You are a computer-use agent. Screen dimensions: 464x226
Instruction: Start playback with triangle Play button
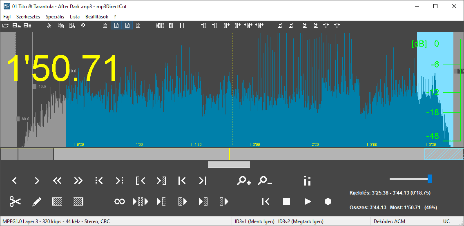[308, 202]
